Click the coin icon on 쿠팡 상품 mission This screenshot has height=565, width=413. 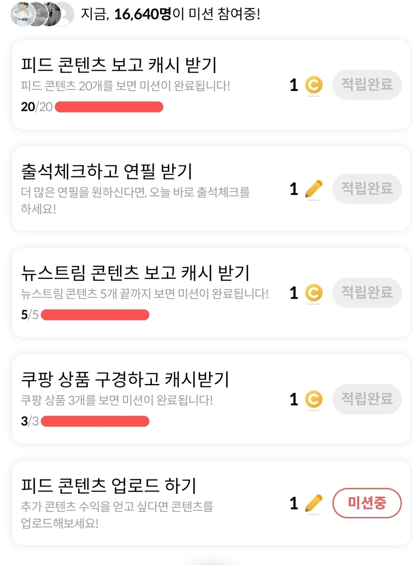click(x=313, y=399)
